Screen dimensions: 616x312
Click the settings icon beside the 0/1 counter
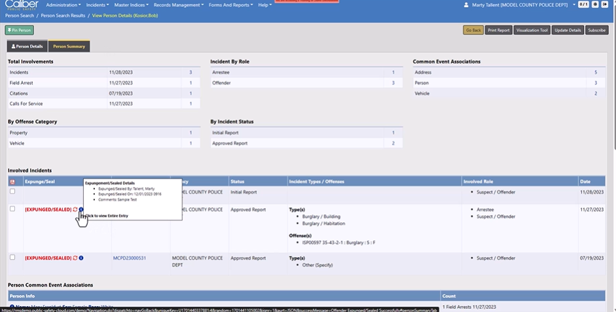(595, 5)
